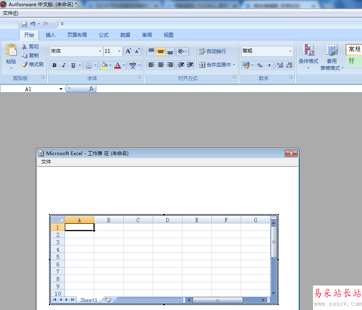Click the wrap text (自动换行) button

212,51
